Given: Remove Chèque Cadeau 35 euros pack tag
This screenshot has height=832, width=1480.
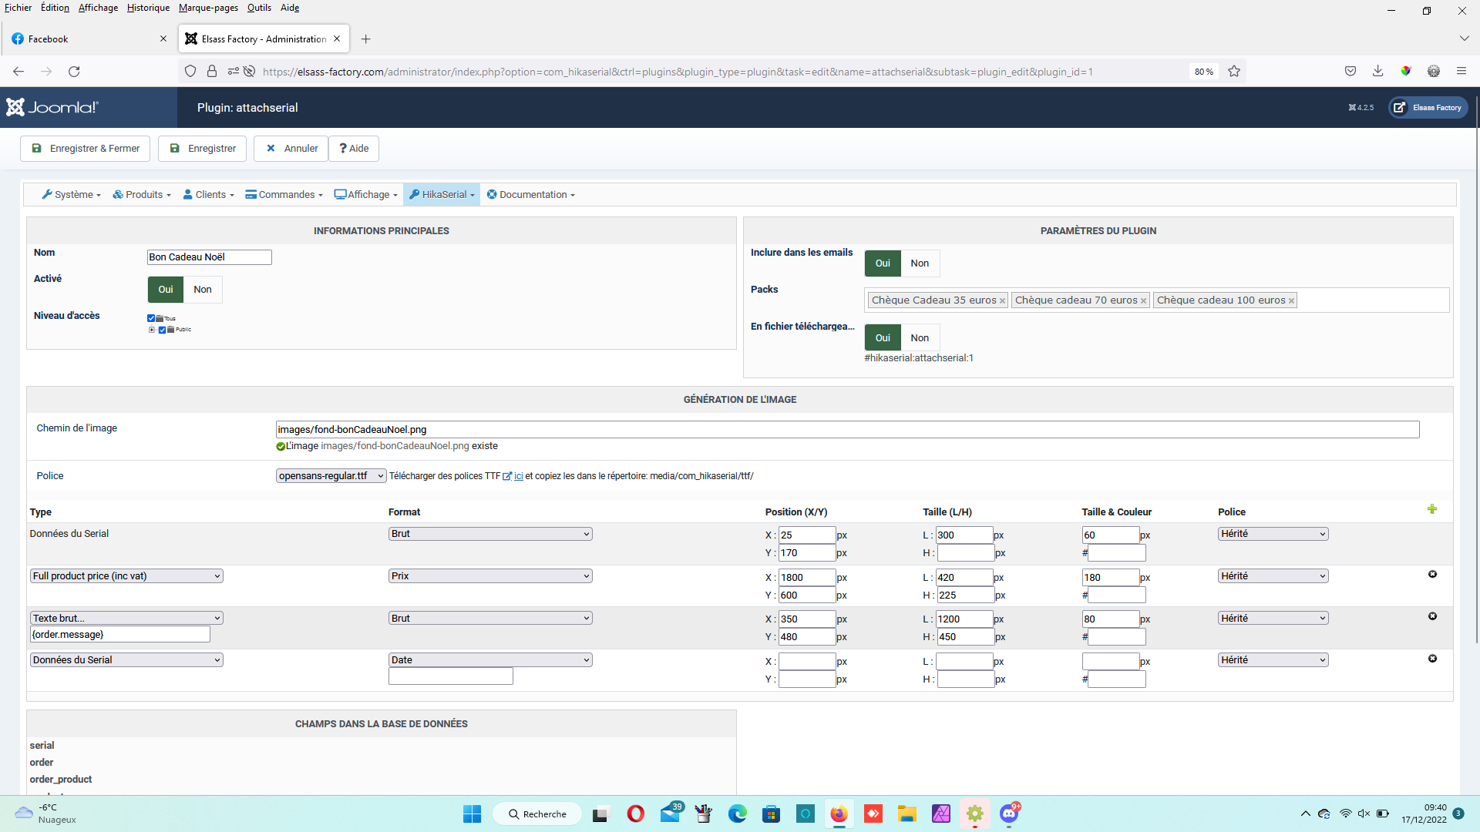Looking at the screenshot, I should 1002,301.
